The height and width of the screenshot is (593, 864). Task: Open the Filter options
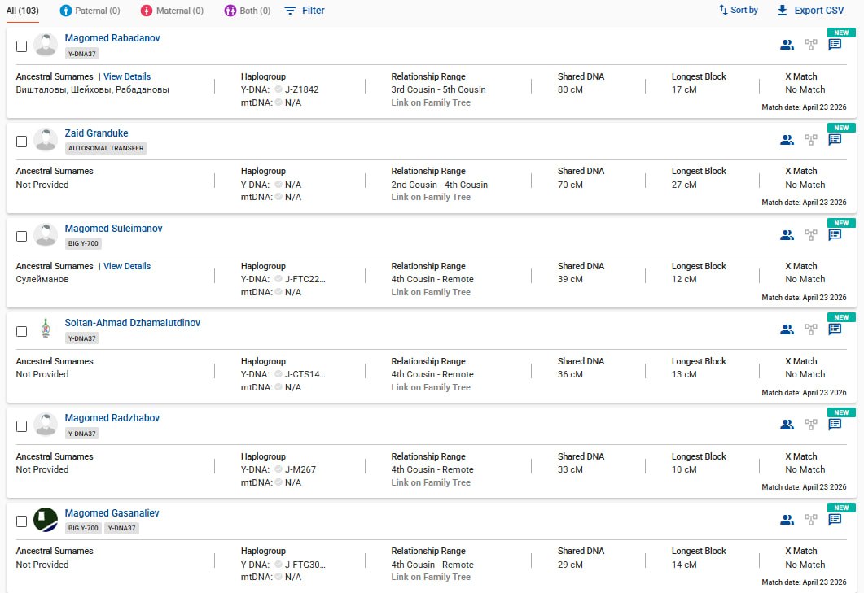point(305,11)
